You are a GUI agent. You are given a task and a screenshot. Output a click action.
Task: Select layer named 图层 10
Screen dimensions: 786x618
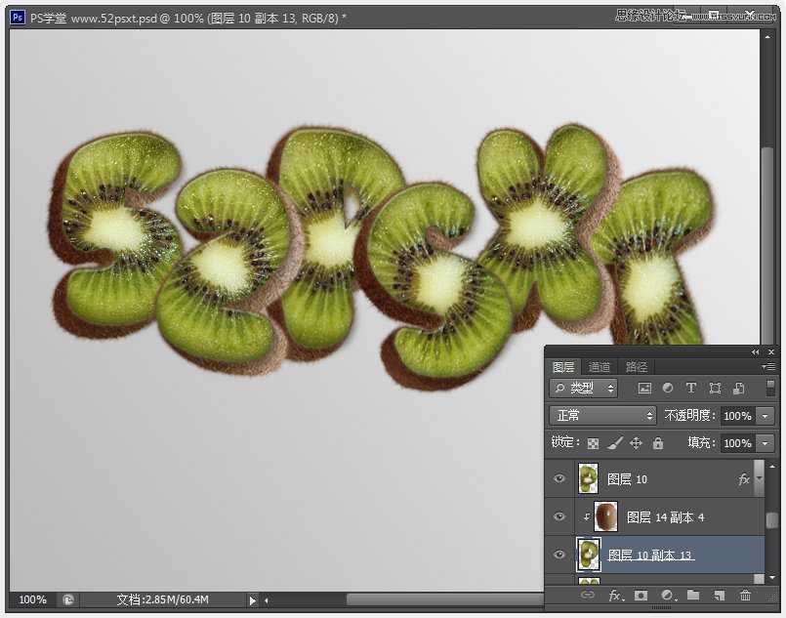[627, 479]
